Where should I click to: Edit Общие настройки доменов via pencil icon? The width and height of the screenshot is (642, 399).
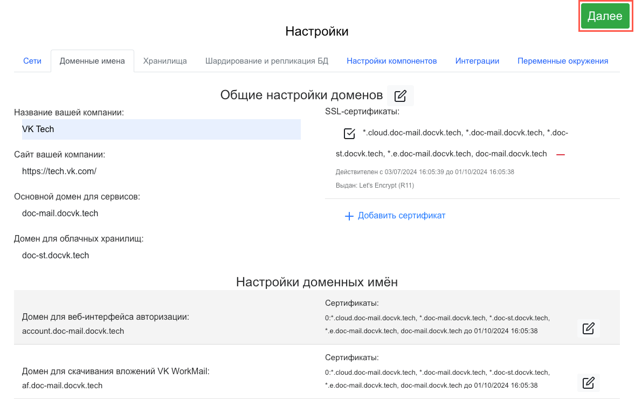(x=400, y=96)
